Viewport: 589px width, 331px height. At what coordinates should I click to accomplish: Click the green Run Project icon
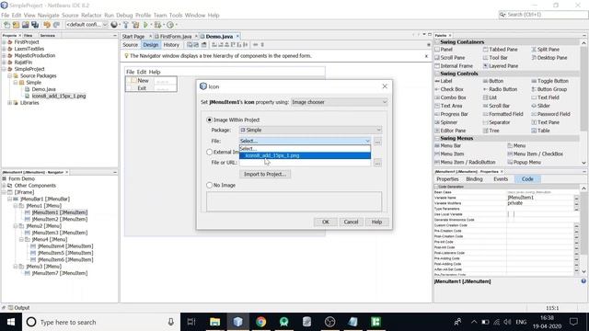145,25
